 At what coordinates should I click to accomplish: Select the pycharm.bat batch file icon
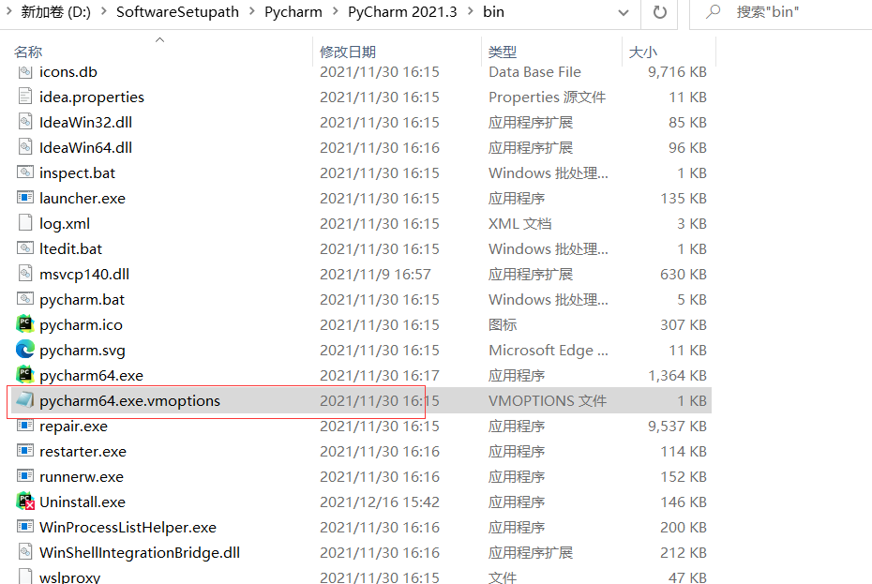[25, 299]
